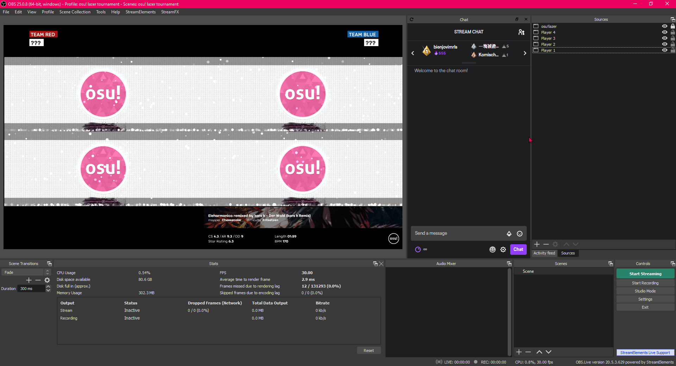Reset the stats counters

pos(369,351)
